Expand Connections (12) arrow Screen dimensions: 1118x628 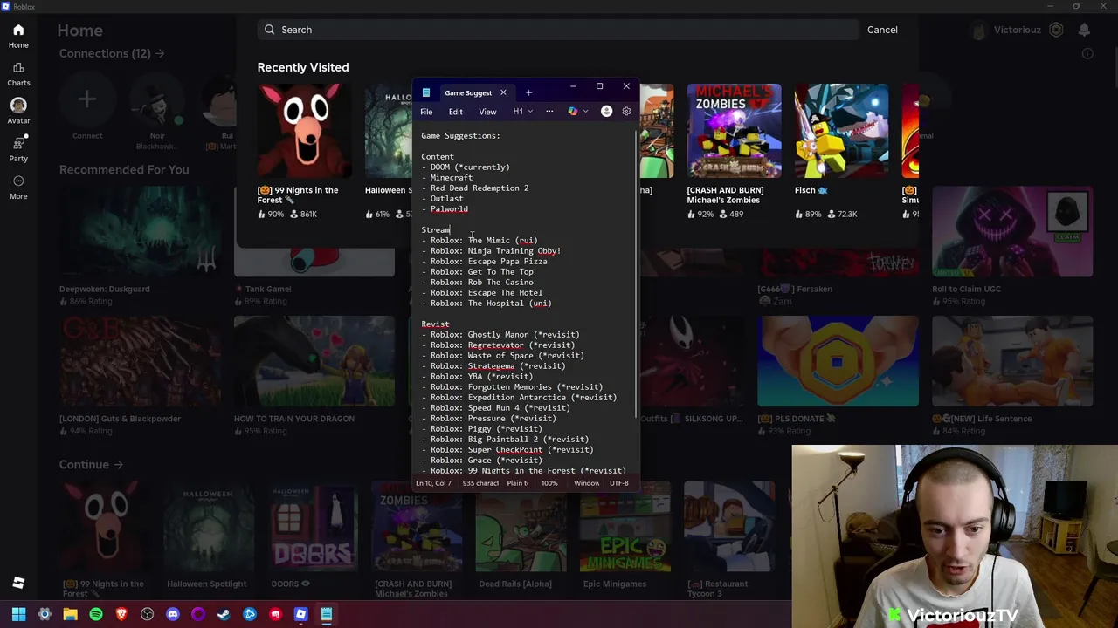[160, 53]
